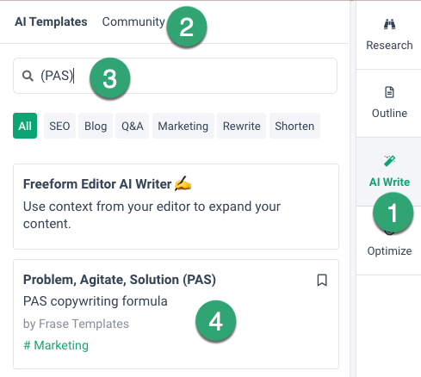The width and height of the screenshot is (421, 377).
Task: Filter templates by Rewrite
Action: pos(242,126)
